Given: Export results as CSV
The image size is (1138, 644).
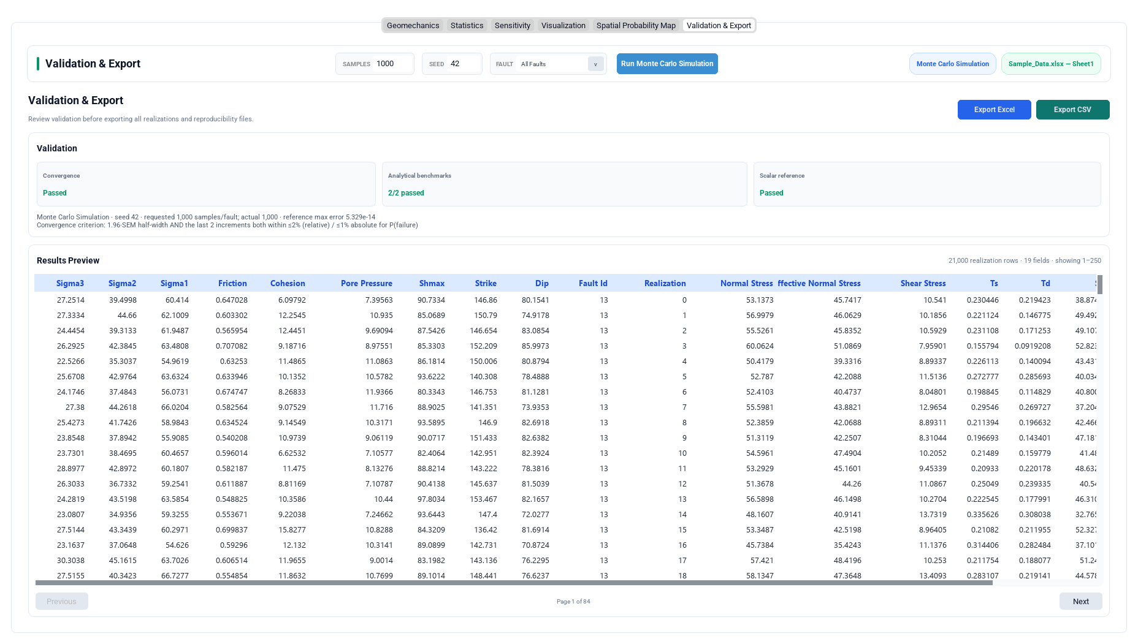Looking at the screenshot, I should [x=1072, y=110].
